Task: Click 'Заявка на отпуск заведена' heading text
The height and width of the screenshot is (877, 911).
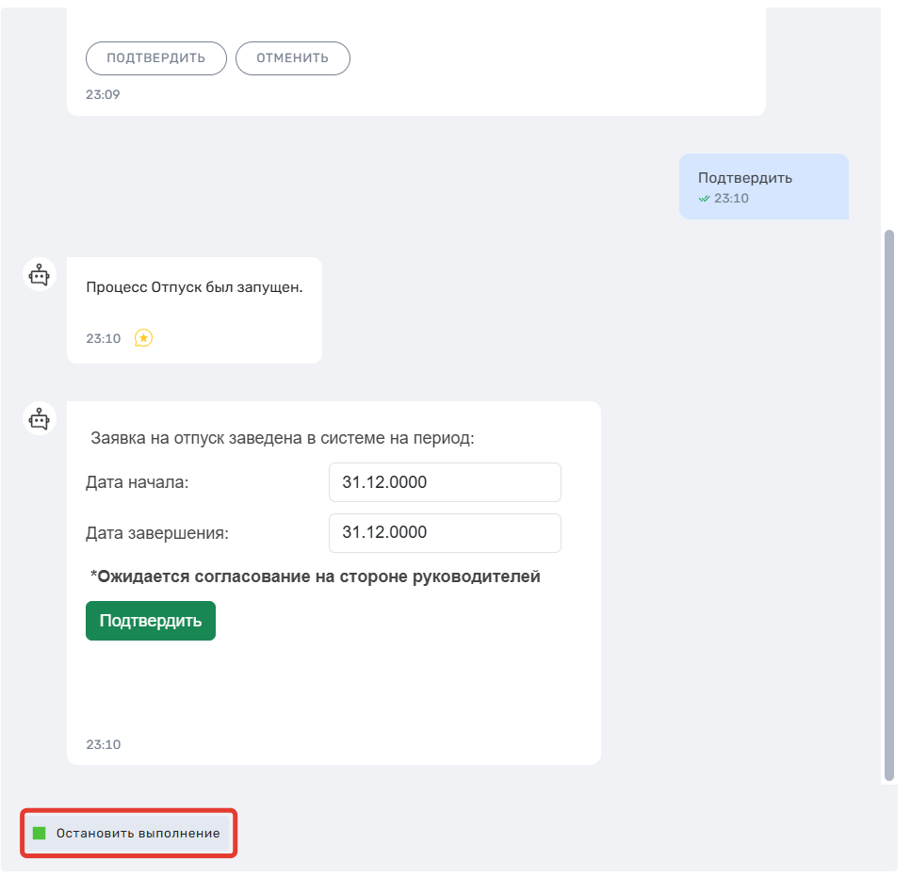Action: pyautogui.click(x=283, y=438)
